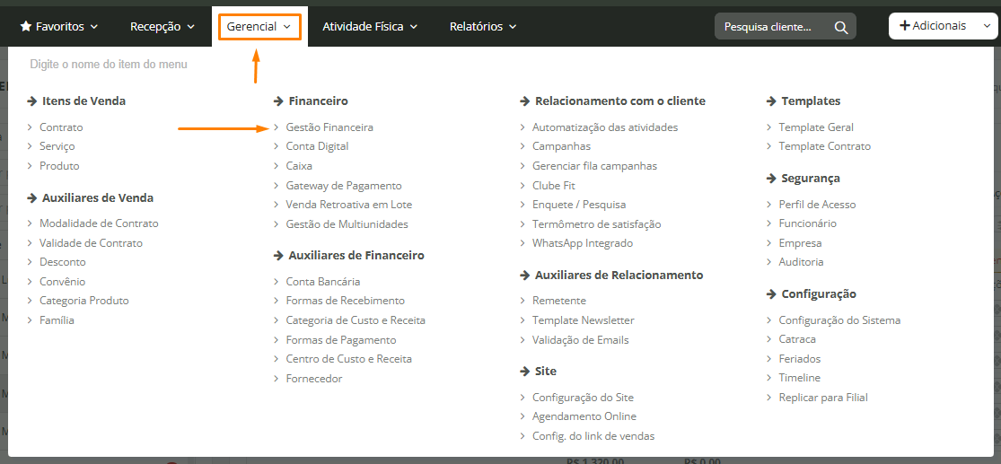Screen dimensions: 1001x464
Task: Open the Relatórios menu
Action: [x=483, y=26]
